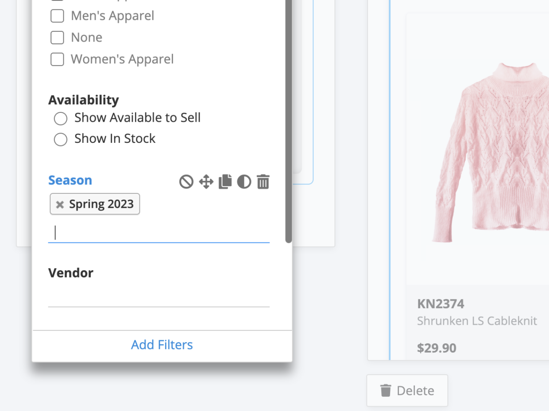Disable the Season filter
The width and height of the screenshot is (549, 411).
click(186, 181)
